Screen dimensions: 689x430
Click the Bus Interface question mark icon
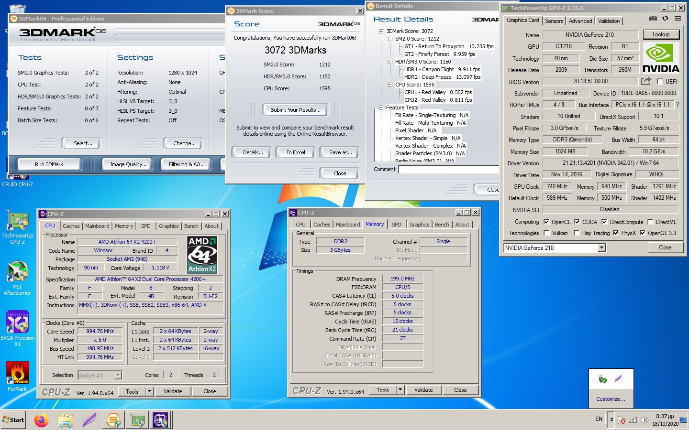[678, 105]
